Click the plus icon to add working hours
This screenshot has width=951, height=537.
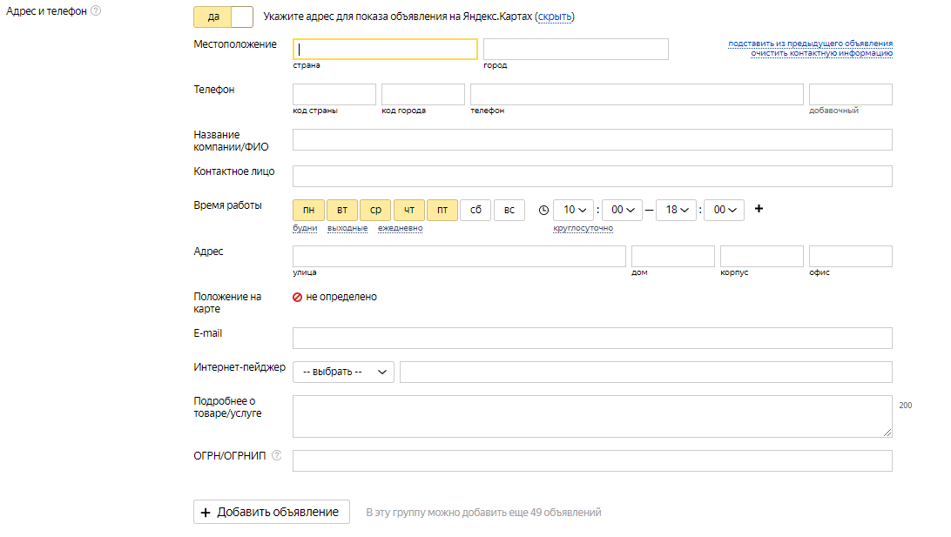759,209
